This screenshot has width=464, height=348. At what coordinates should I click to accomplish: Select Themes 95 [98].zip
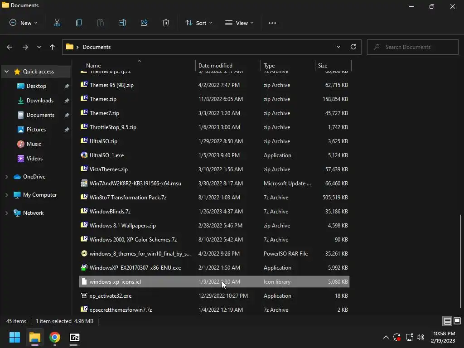(x=214, y=85)
